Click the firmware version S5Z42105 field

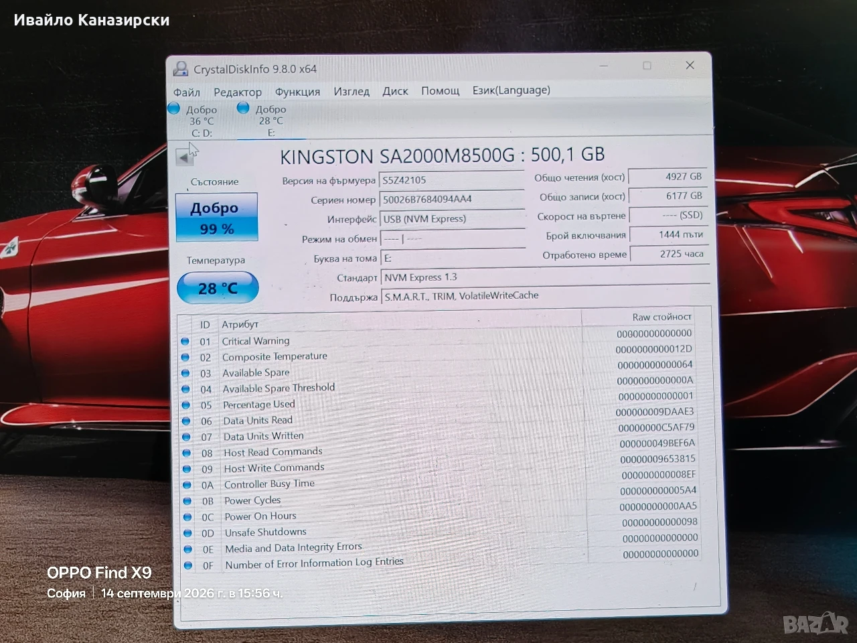coord(452,180)
